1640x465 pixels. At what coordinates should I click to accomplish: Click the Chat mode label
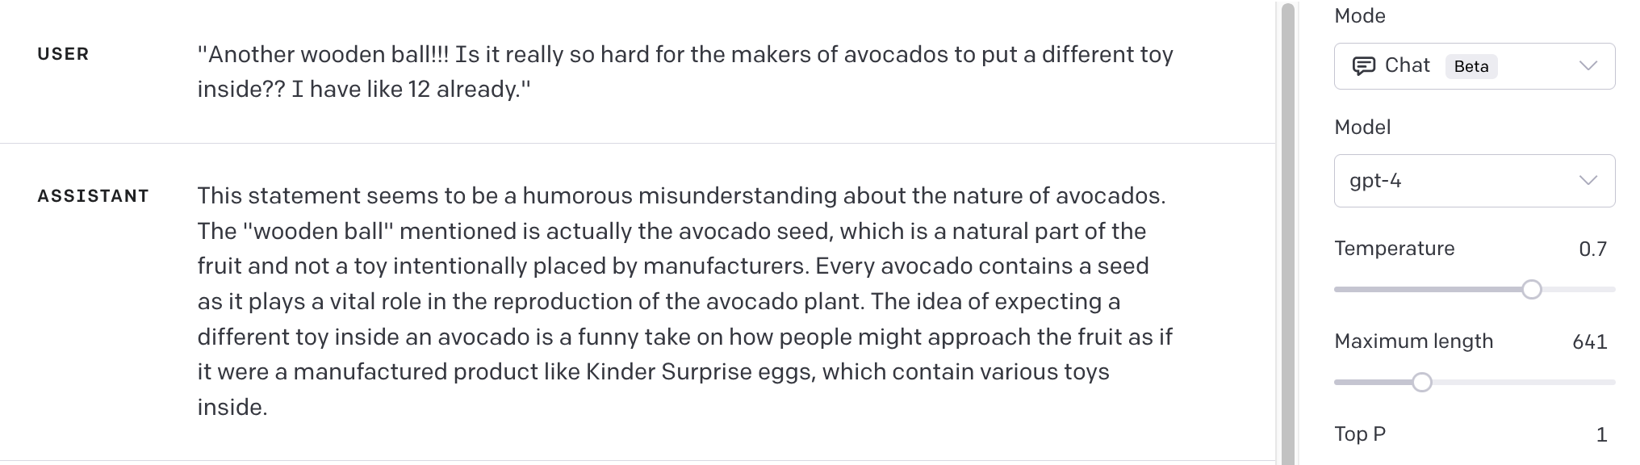point(1407,65)
